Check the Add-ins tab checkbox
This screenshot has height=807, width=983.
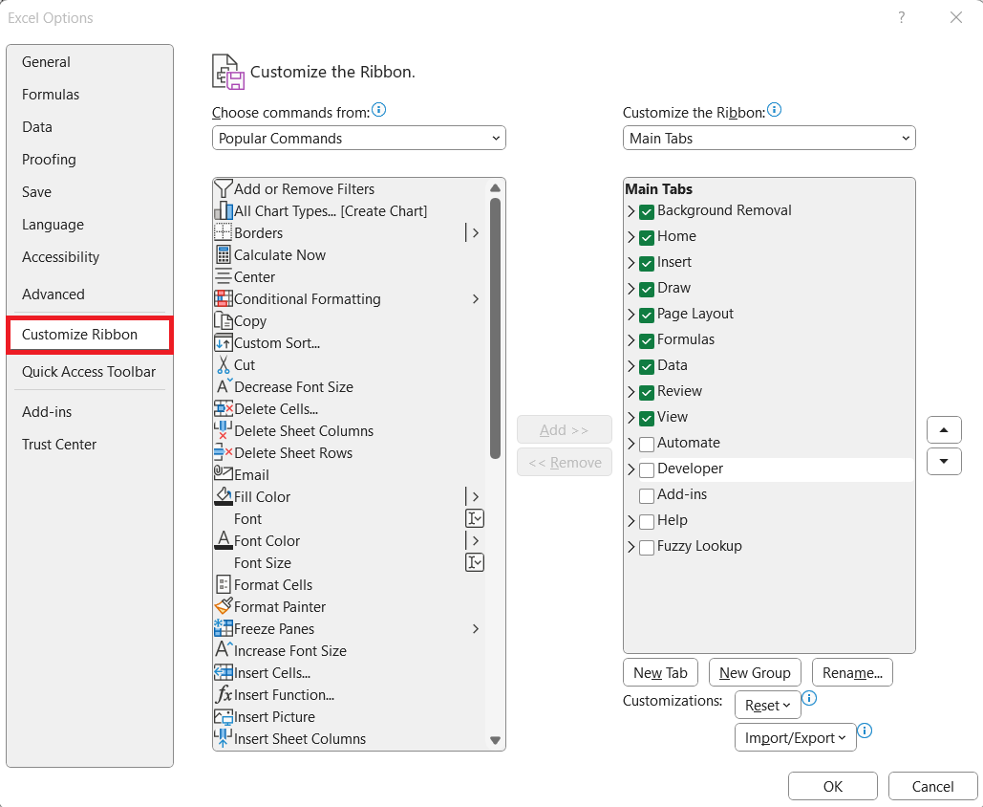(647, 495)
